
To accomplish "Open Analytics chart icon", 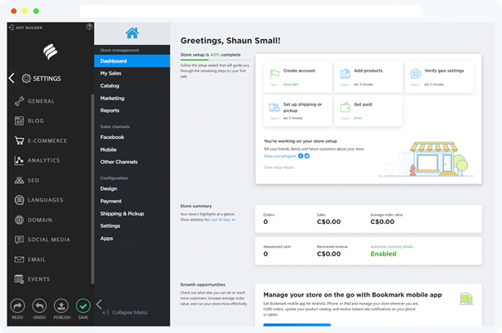I will (19, 161).
